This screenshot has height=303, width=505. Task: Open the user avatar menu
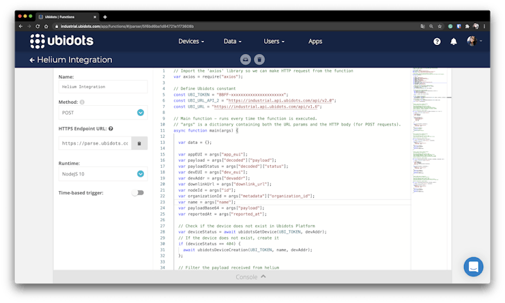pyautogui.click(x=474, y=41)
